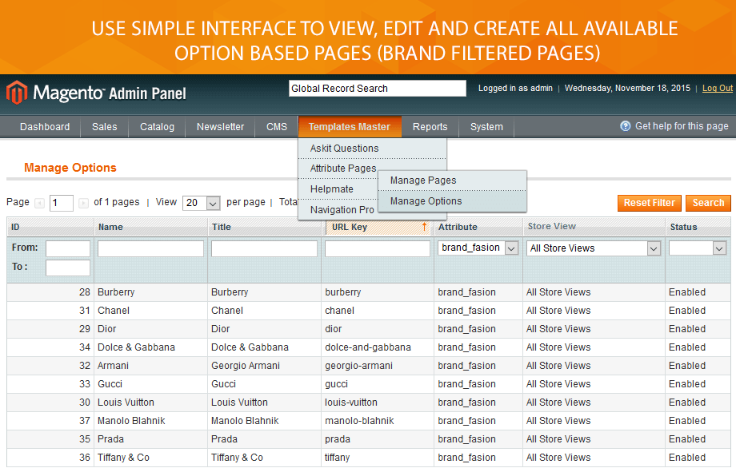
Task: Choose Manage Options submenu item
Action: pos(452,201)
